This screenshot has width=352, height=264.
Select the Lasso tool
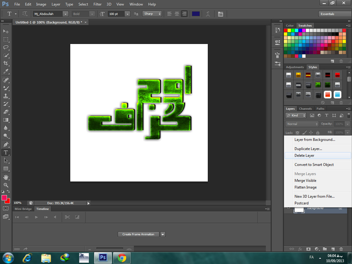point(6,47)
